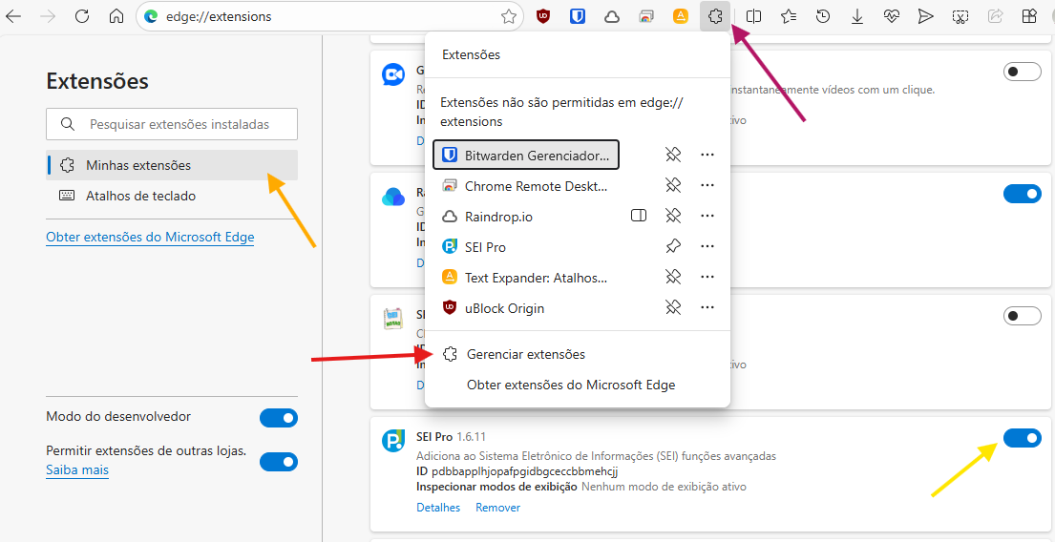The image size is (1055, 542).
Task: Click the Pesquisar extensões instaladas search field
Action: 179,124
